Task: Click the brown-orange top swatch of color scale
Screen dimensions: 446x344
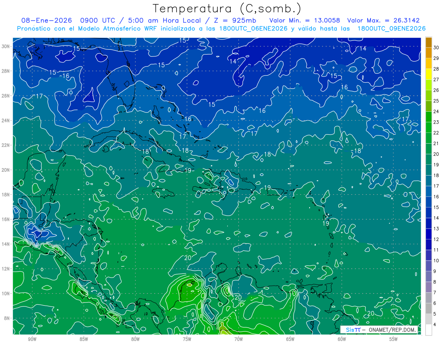Action: (429, 42)
